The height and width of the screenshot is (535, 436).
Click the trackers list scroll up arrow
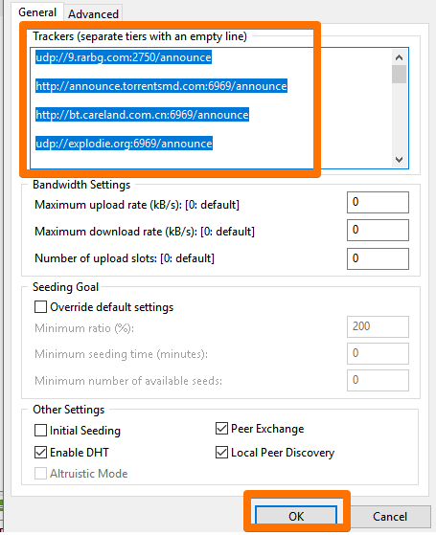pos(399,57)
